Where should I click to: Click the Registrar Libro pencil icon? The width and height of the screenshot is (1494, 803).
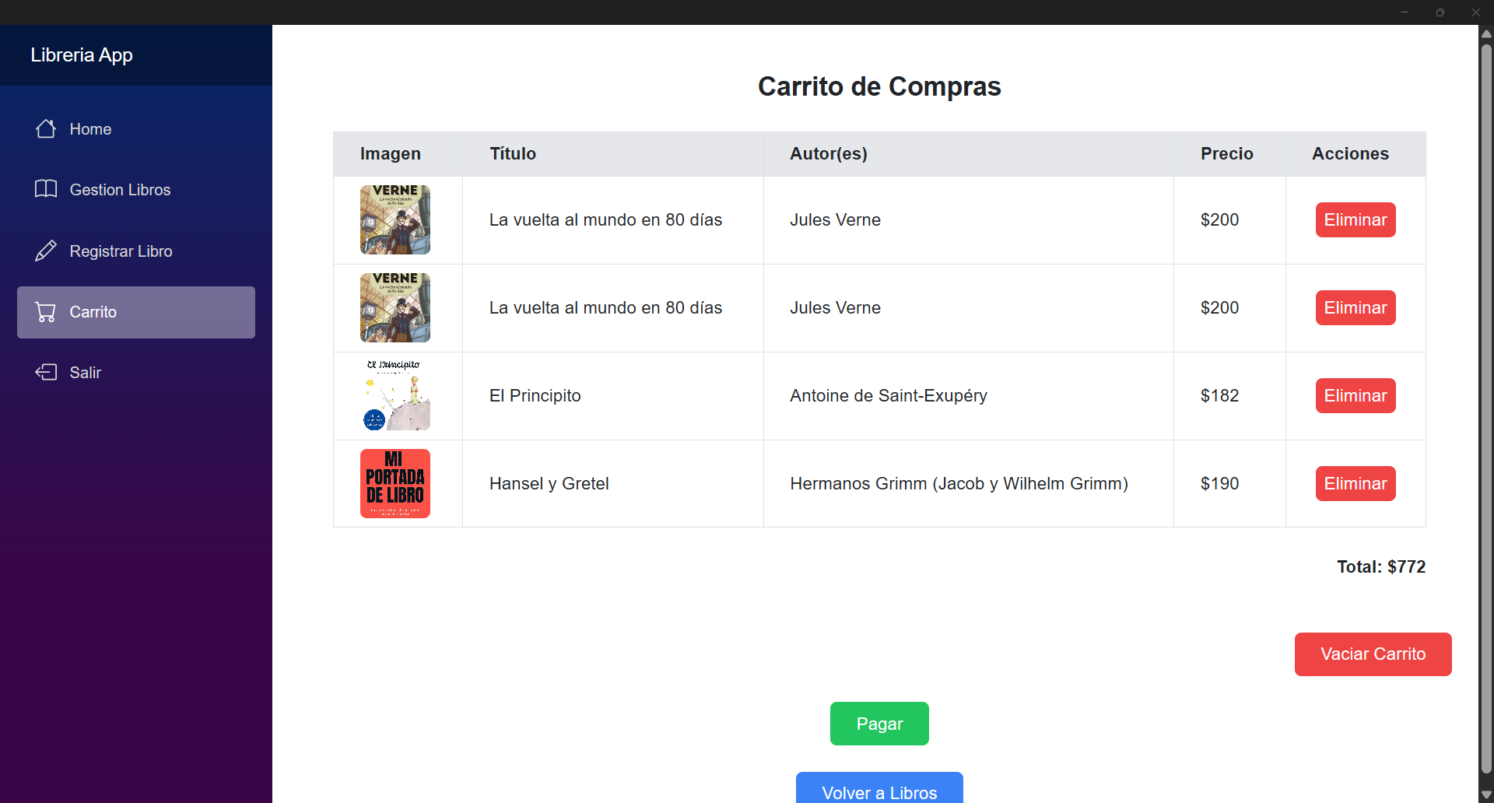(46, 251)
